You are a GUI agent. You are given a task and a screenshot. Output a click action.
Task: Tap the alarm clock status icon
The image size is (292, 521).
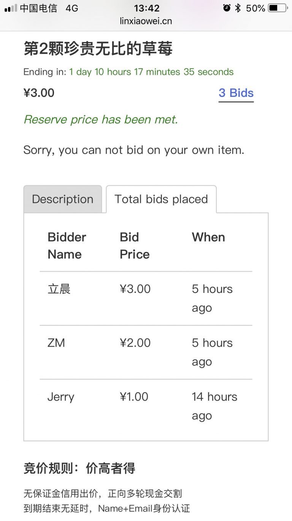227,8
